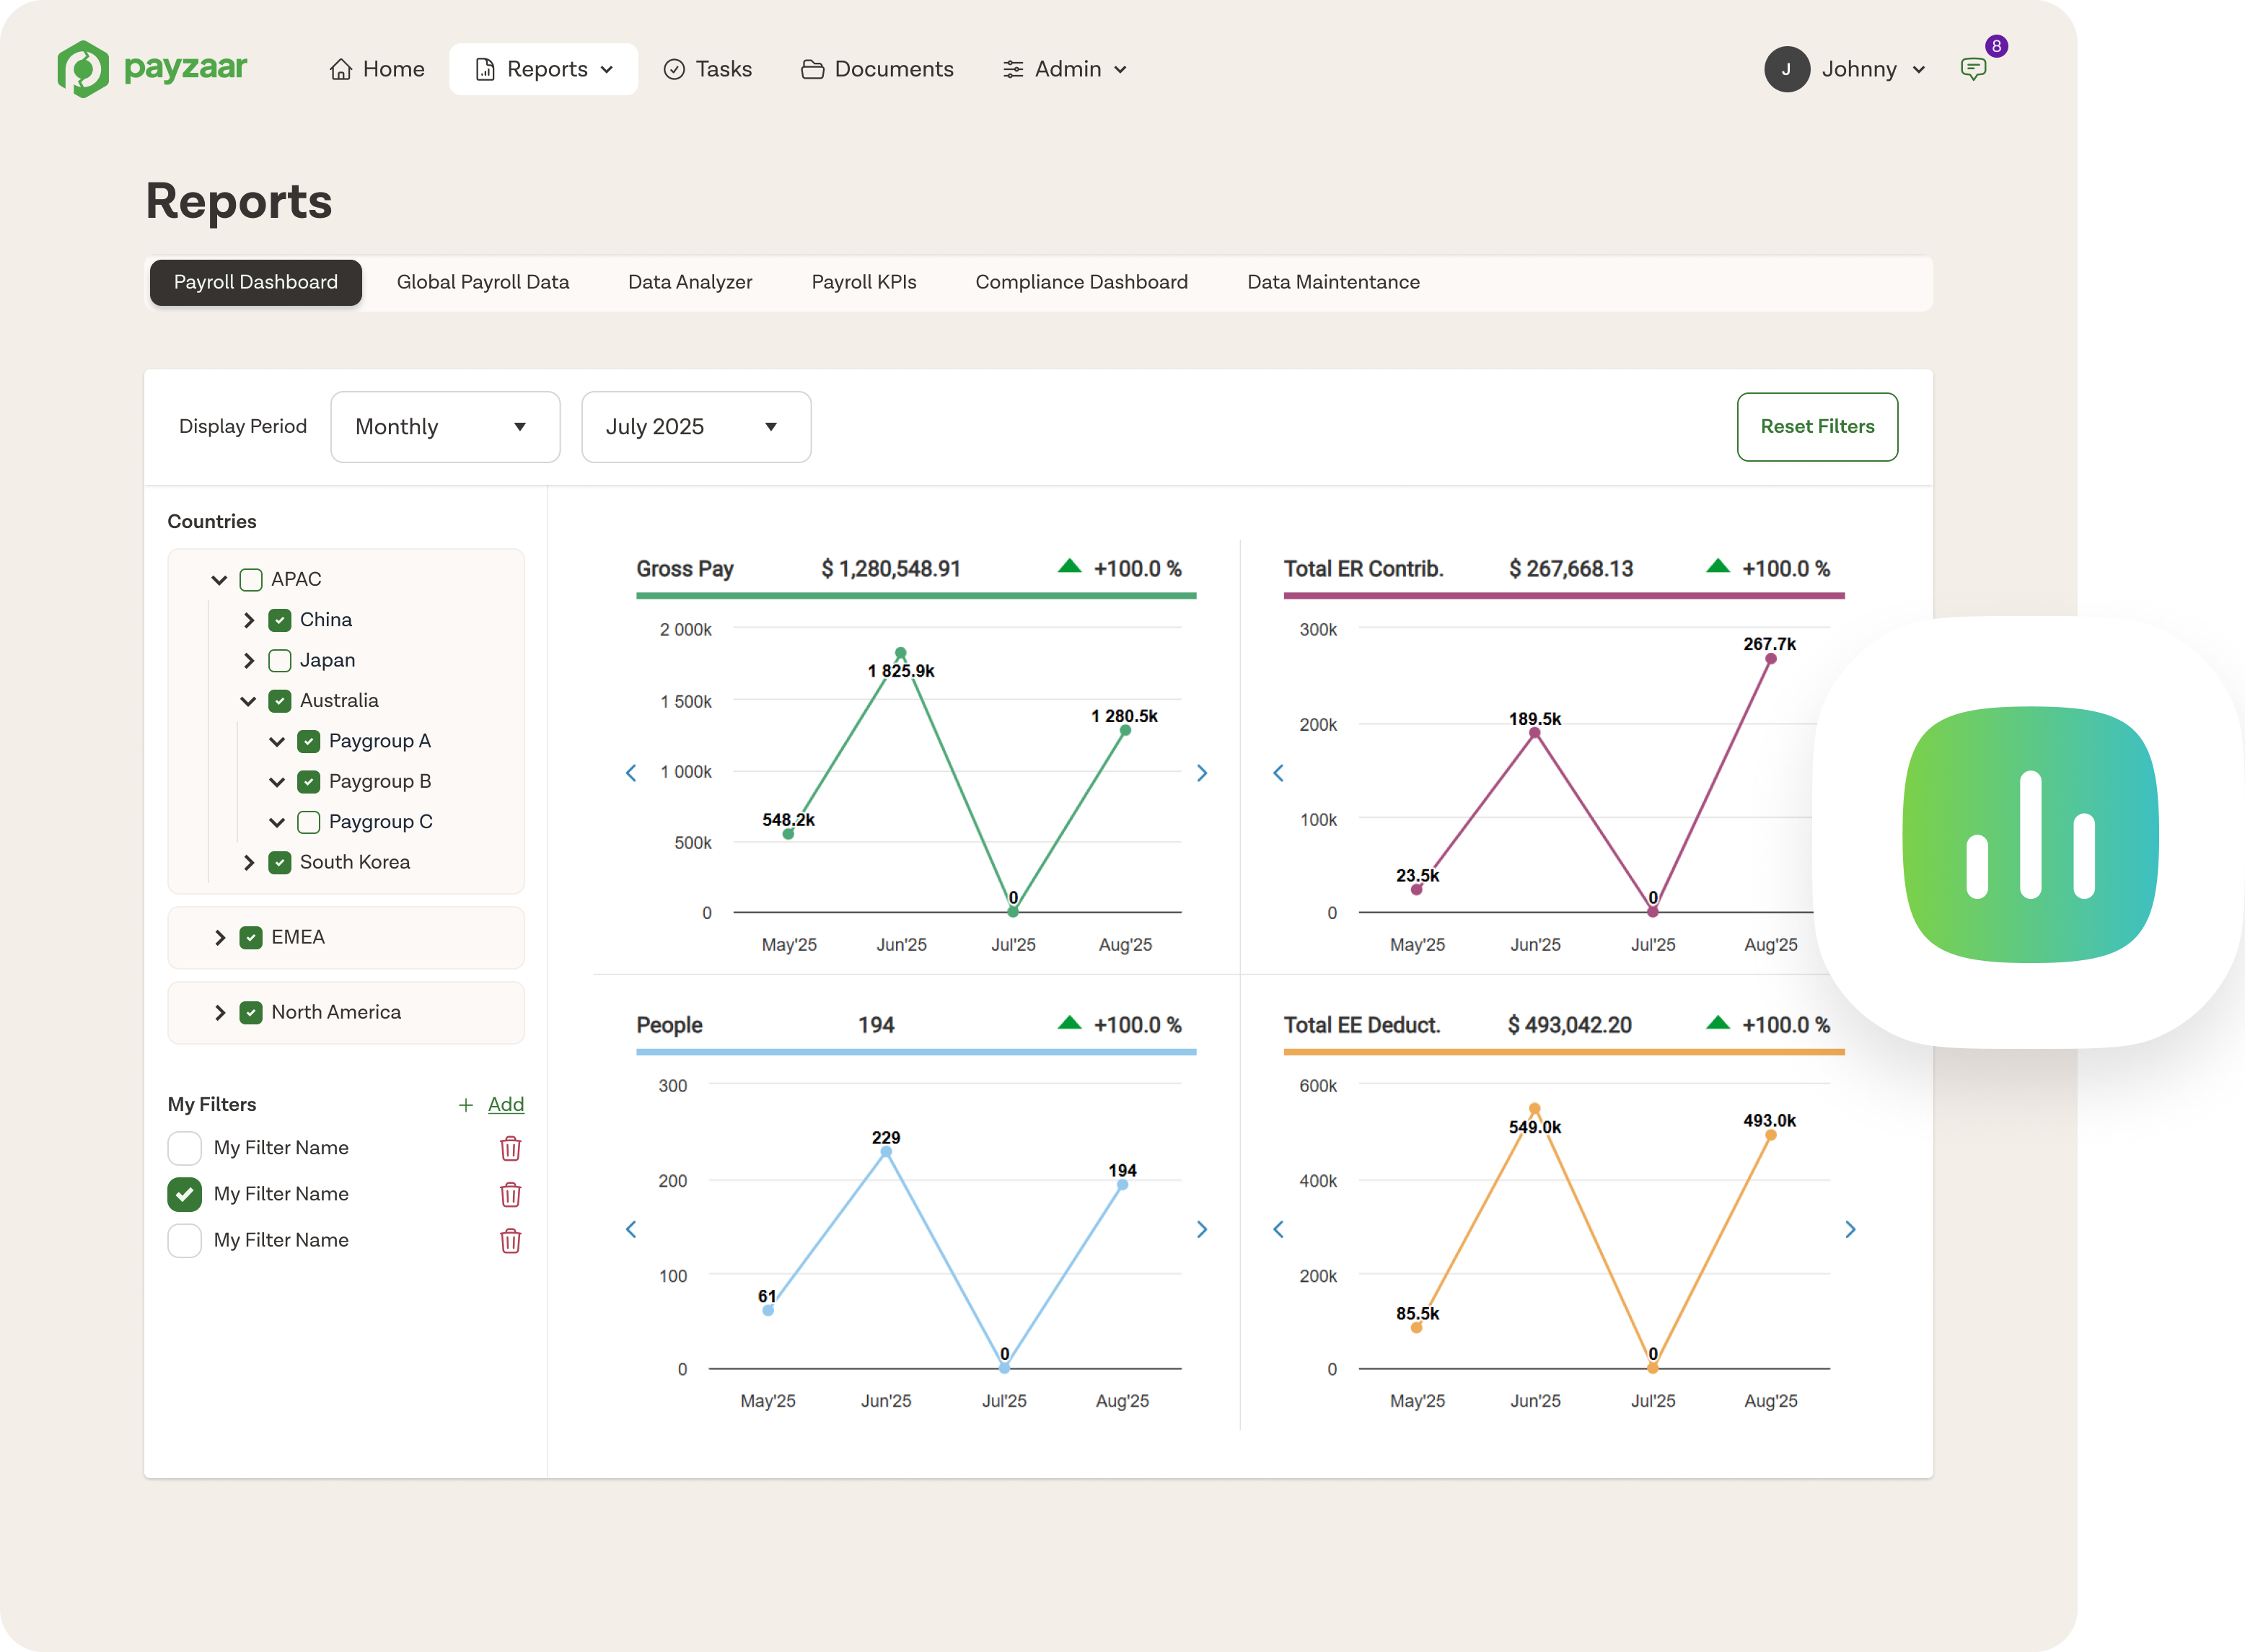This screenshot has width=2245, height=1652.
Task: Collapse the APAC tree node
Action: (219, 580)
